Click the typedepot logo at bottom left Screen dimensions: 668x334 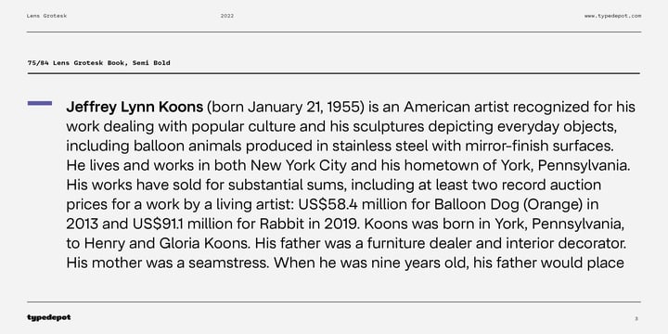click(48, 317)
